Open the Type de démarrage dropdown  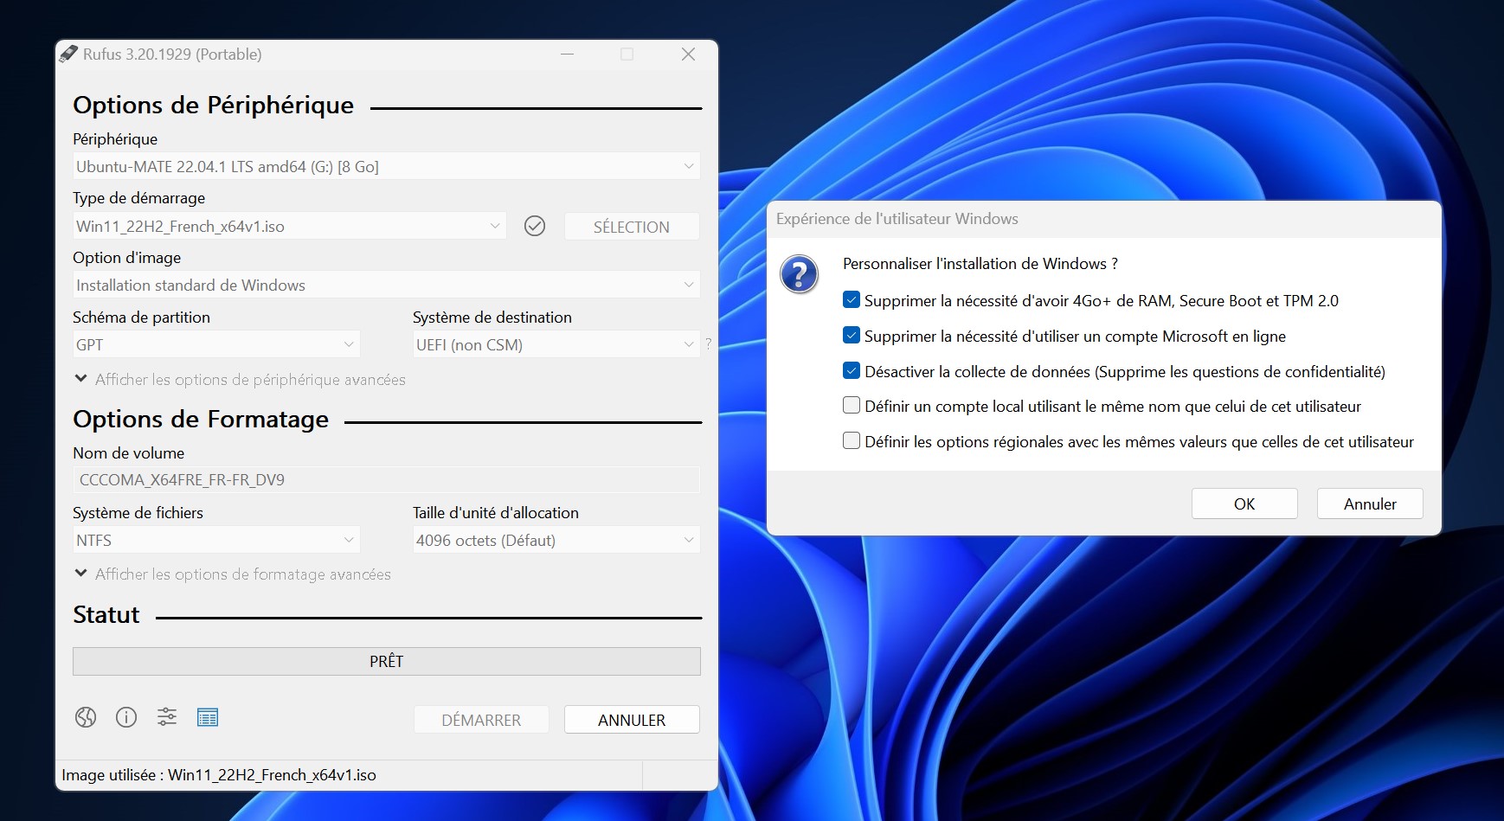coord(289,226)
